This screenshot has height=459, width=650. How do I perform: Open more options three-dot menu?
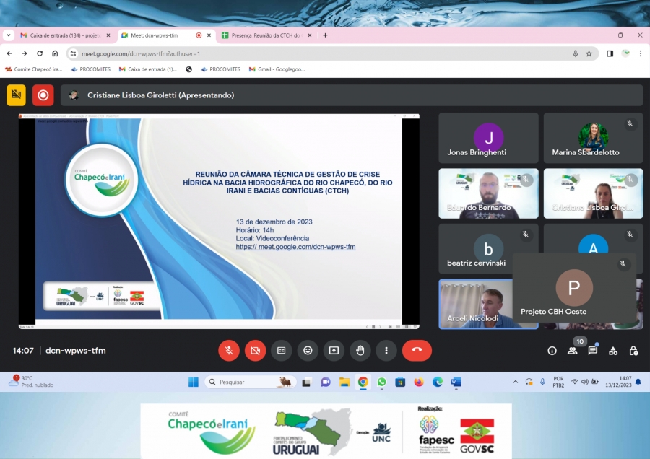tap(386, 351)
